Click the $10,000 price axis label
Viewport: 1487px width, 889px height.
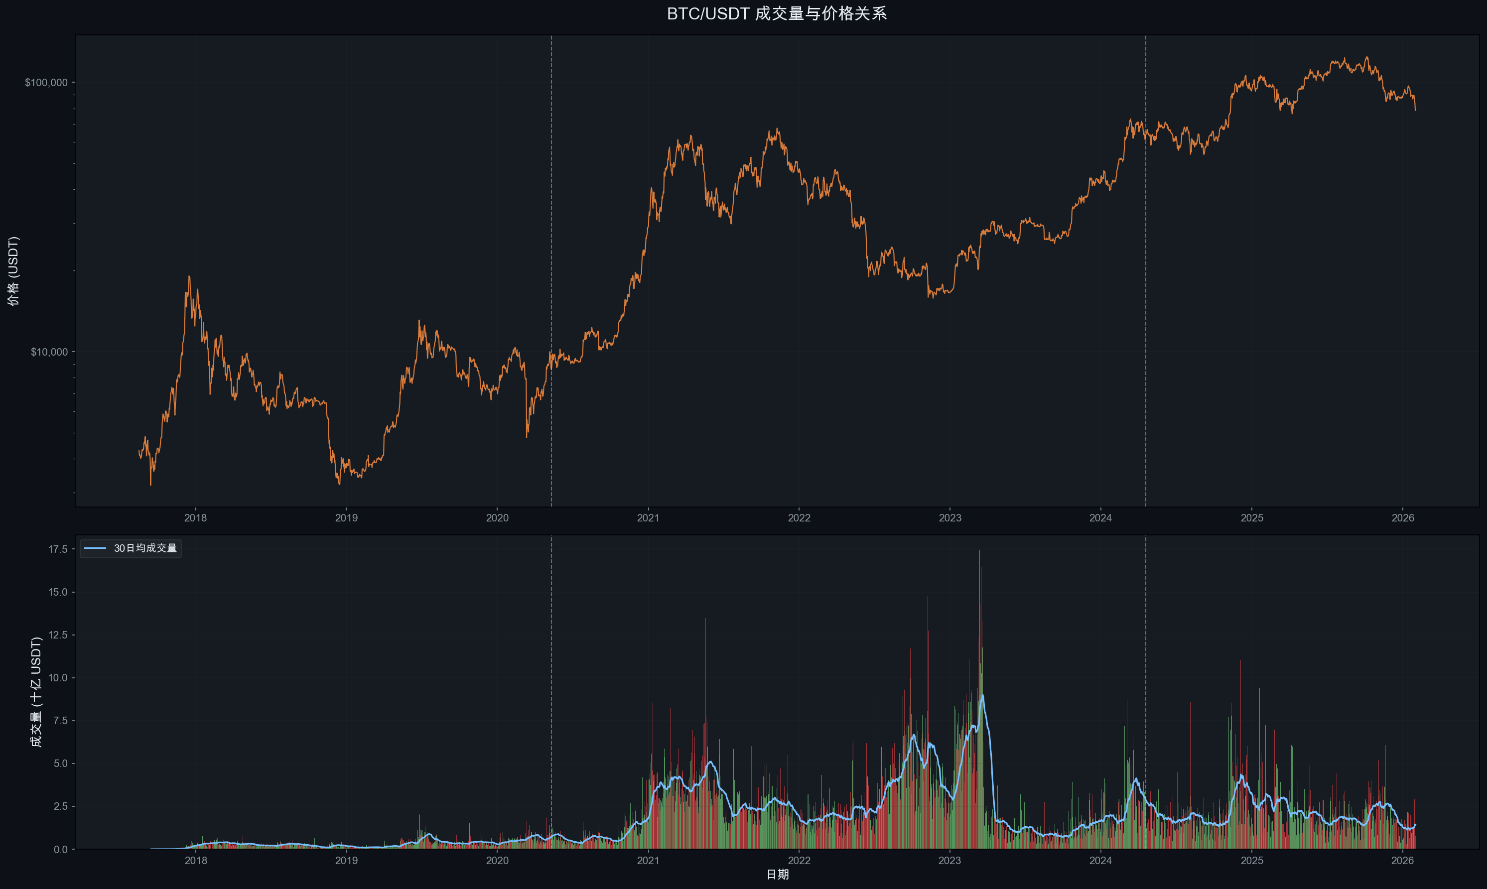click(49, 352)
